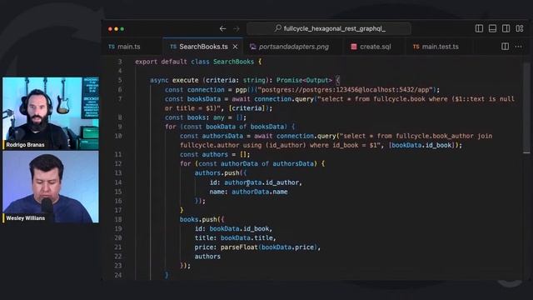
Task: Click authorsData variable on line 10
Action: (222, 136)
